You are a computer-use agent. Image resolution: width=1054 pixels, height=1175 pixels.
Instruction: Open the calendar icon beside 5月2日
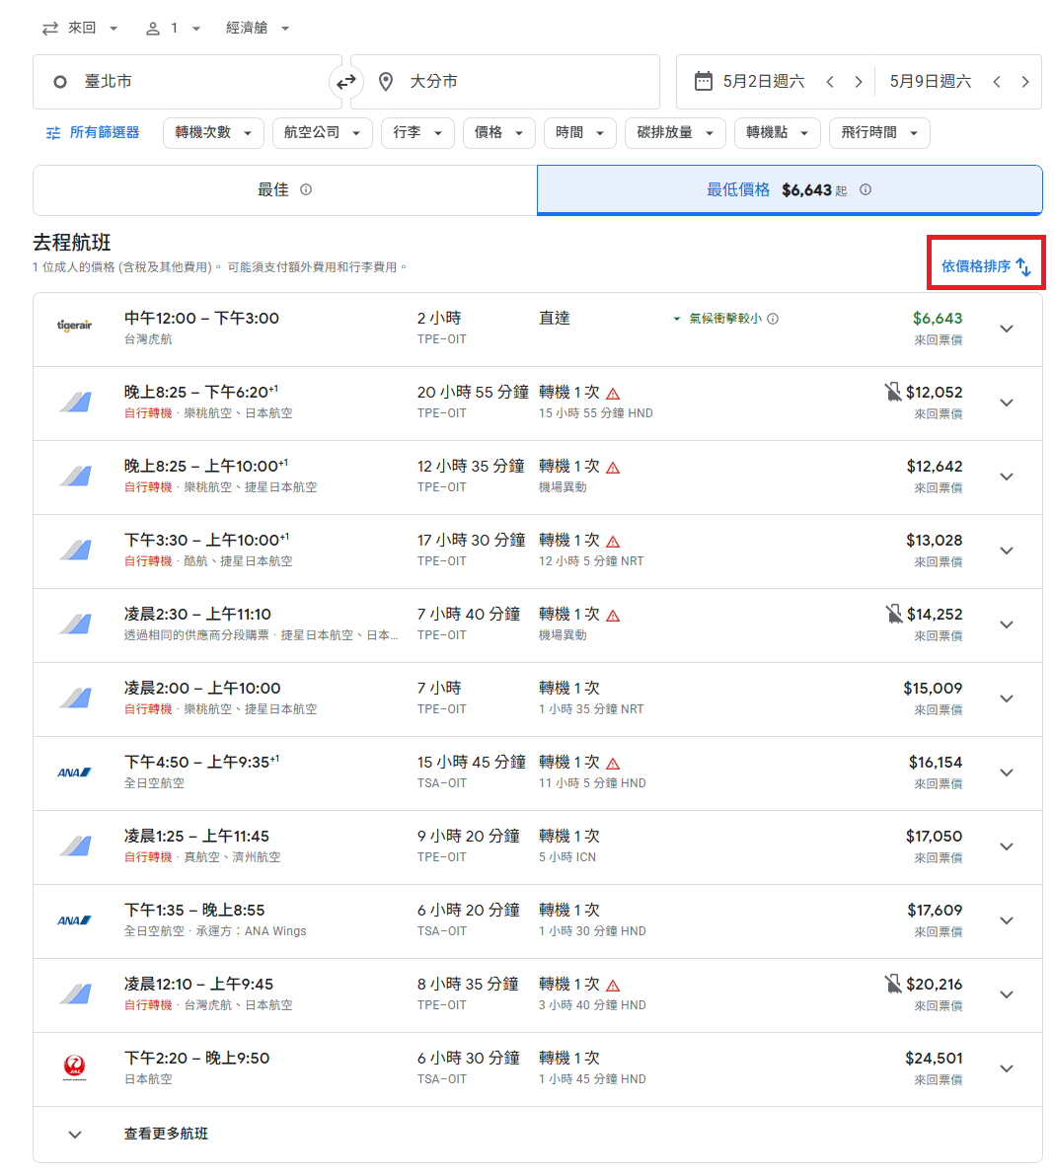point(701,82)
